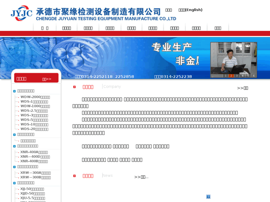
Task: Show slide 2 in the banner slideshow
Action: tap(231, 76)
